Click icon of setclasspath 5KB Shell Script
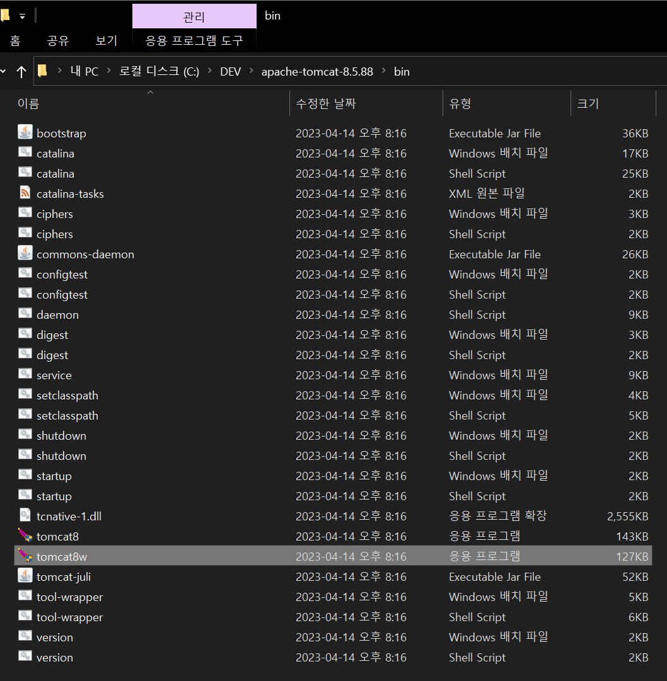 point(25,415)
